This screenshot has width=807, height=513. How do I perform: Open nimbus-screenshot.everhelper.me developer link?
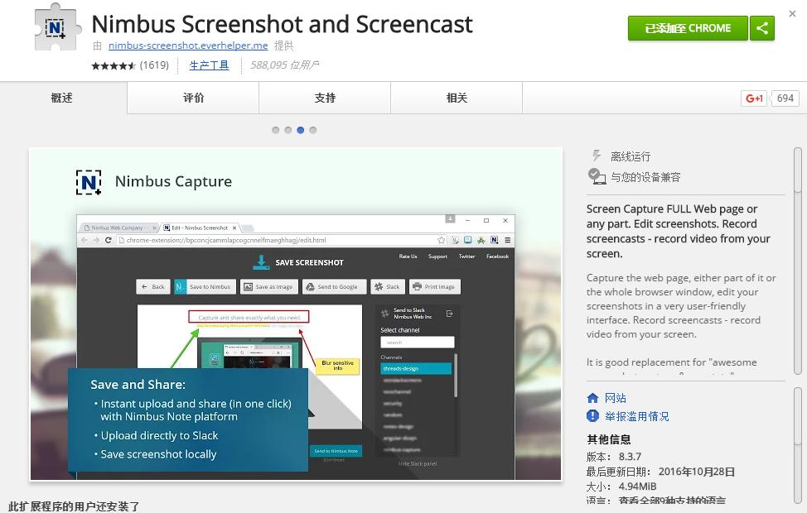(x=188, y=46)
